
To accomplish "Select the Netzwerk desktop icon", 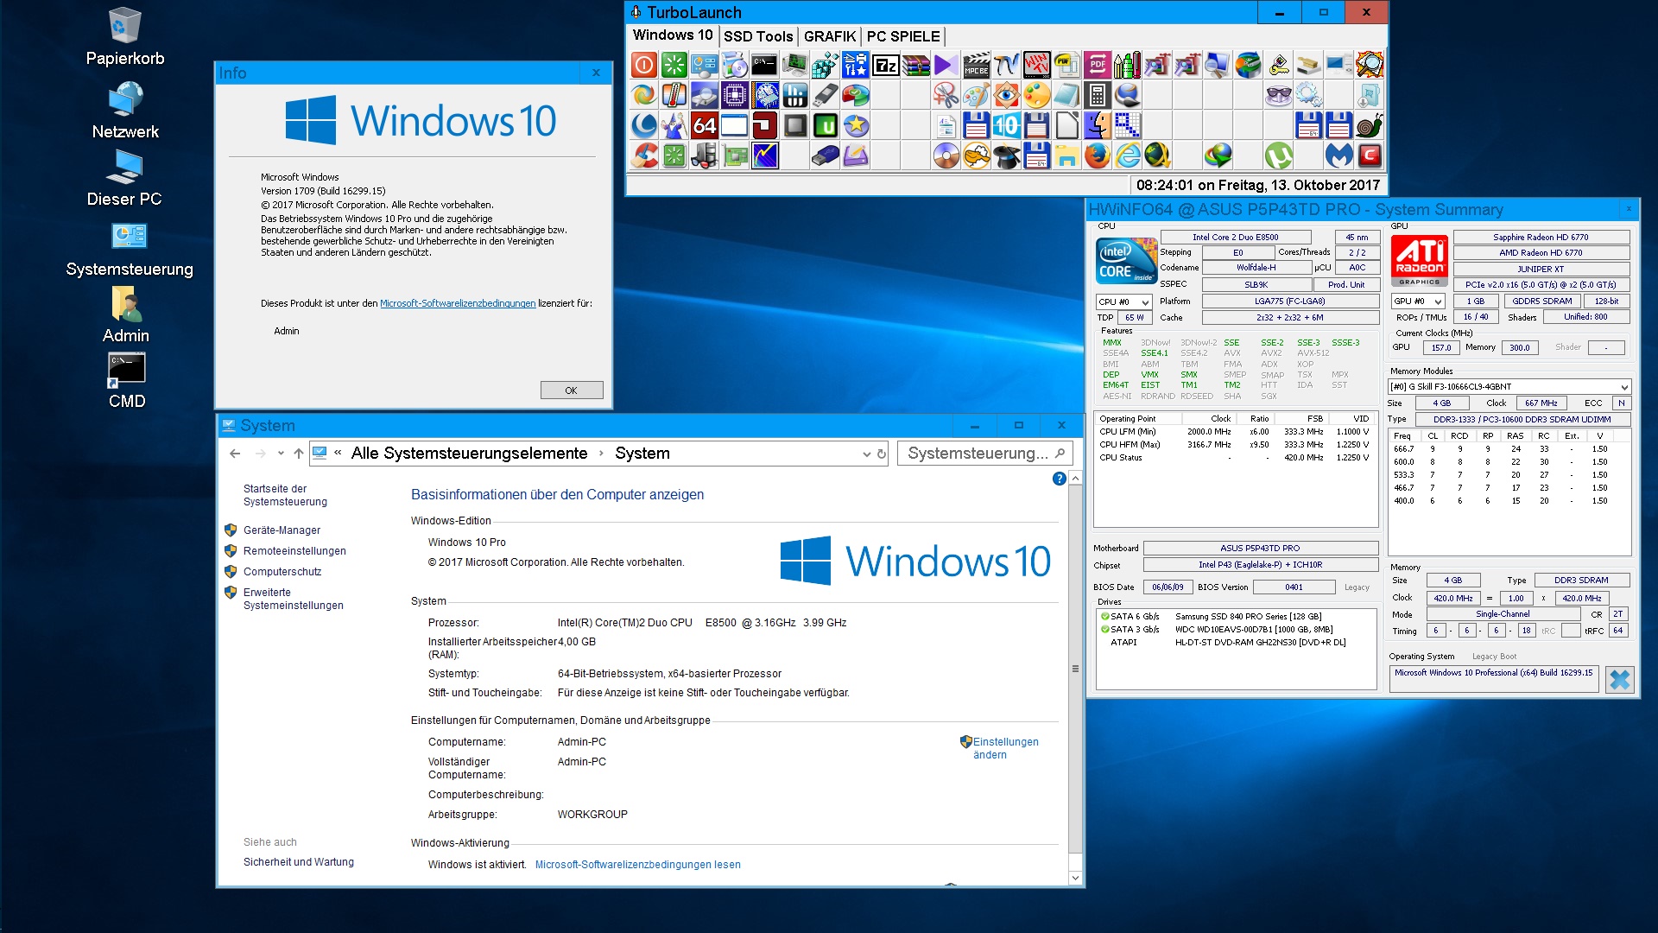I will pos(125,111).
